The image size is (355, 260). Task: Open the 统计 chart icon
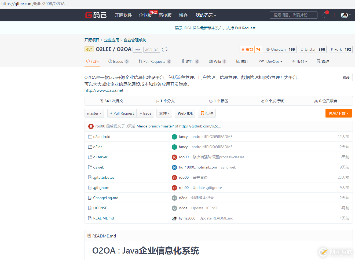click(x=238, y=61)
